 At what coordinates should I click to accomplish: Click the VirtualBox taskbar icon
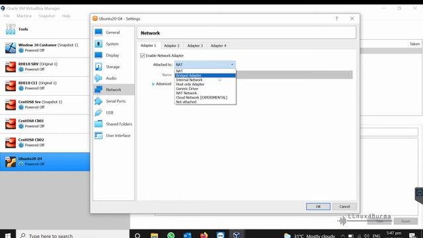[x=237, y=235]
